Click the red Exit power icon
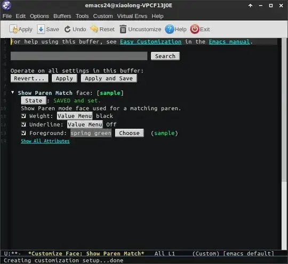This screenshot has width=288, height=264. point(195,29)
